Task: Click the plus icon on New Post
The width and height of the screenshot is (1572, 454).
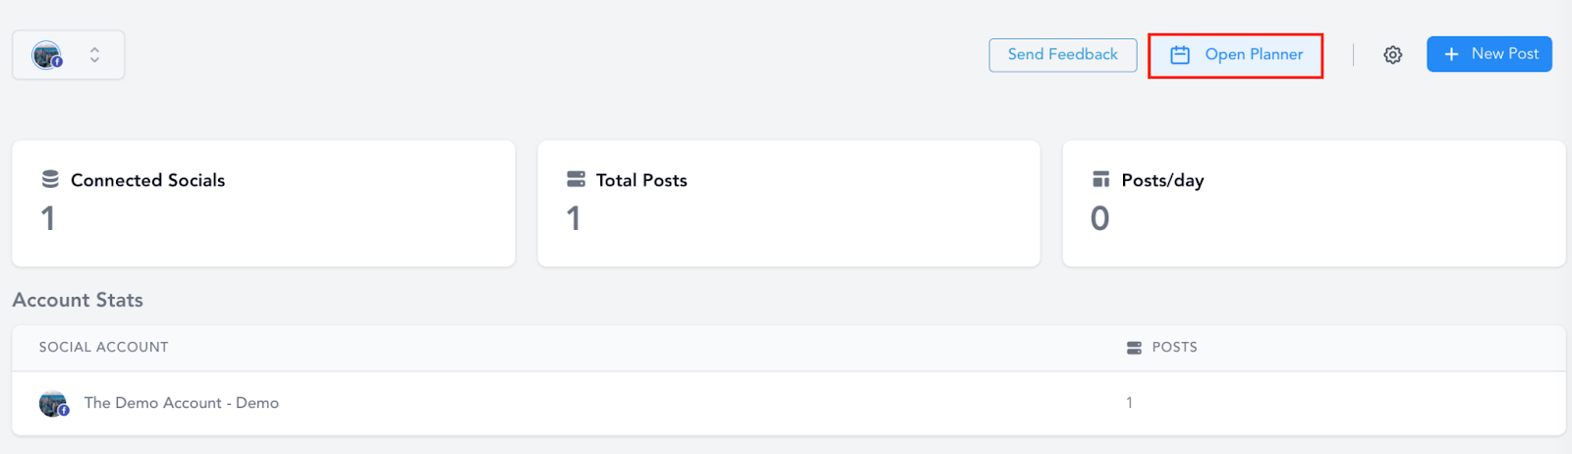Action: click(1451, 54)
